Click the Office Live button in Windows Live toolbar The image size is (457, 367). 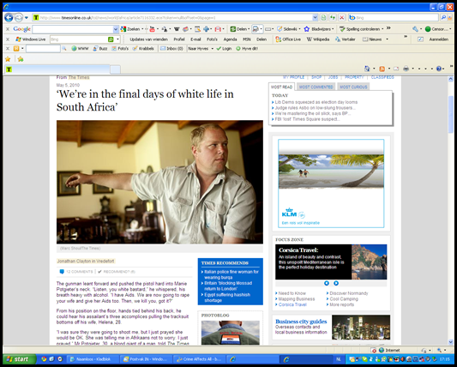pyautogui.click(x=288, y=39)
